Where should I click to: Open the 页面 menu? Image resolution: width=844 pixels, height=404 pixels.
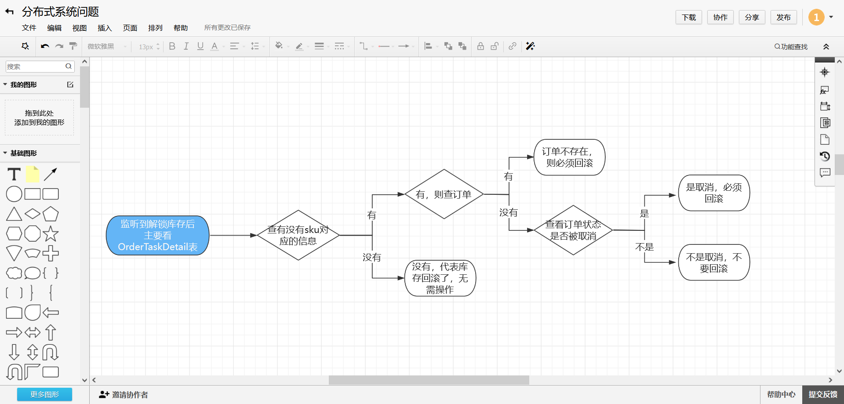(130, 28)
